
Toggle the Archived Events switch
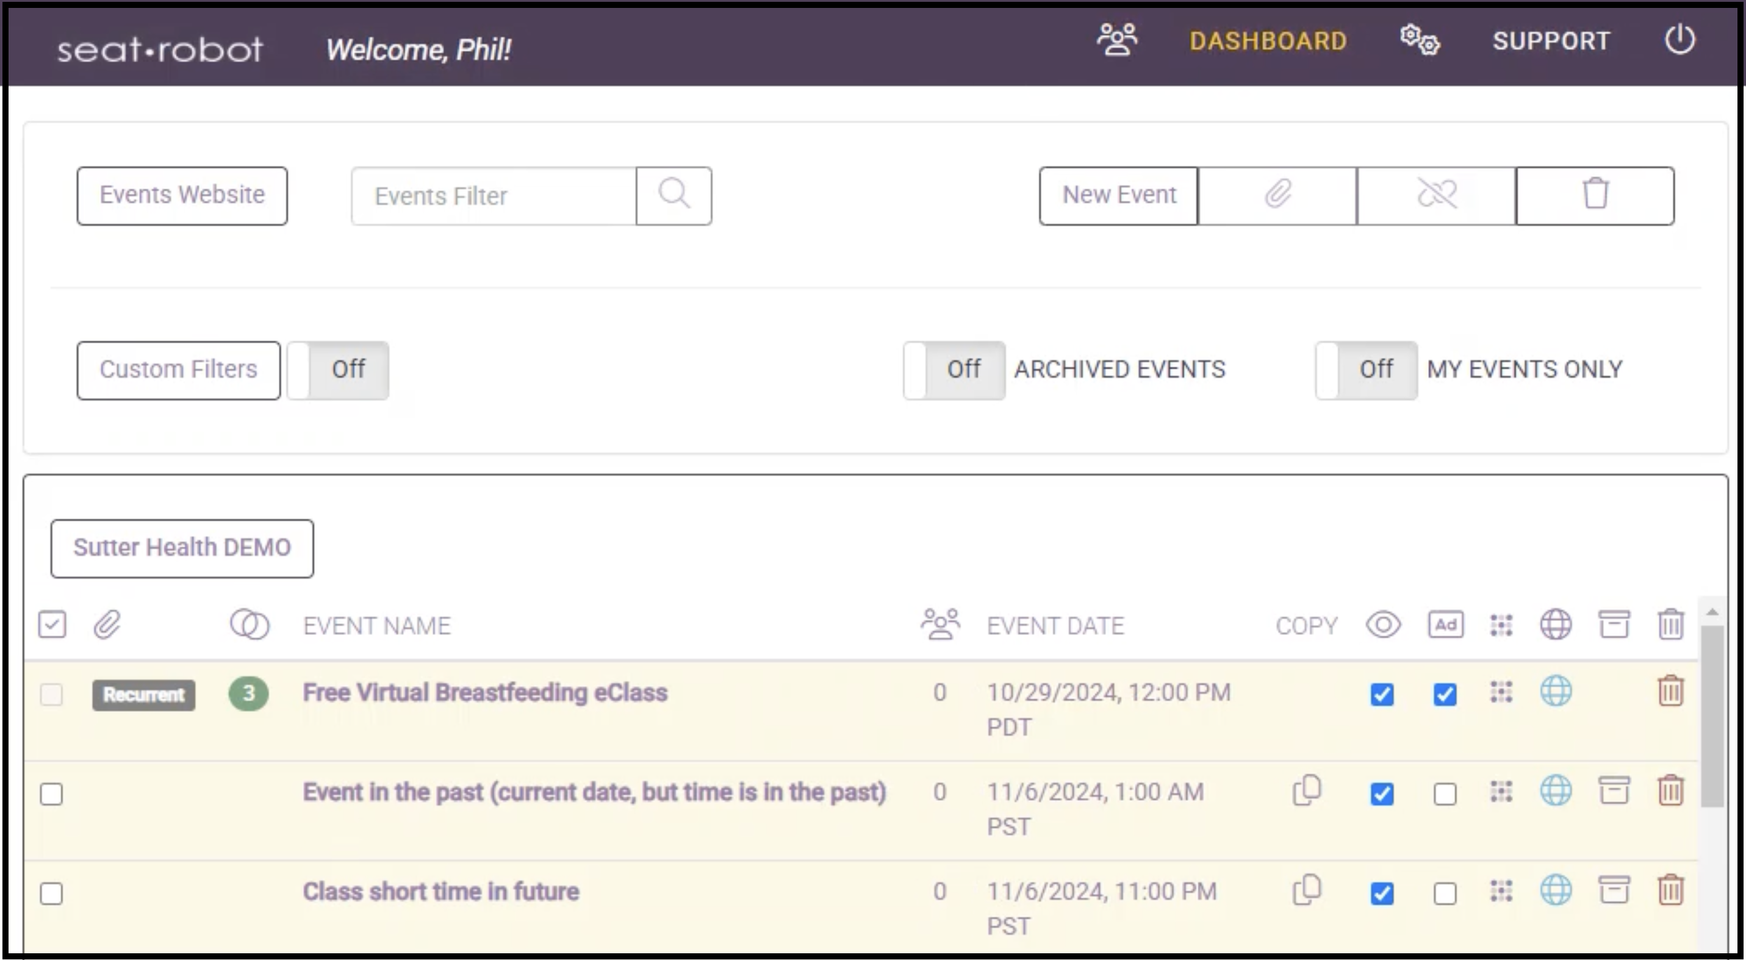coord(954,371)
